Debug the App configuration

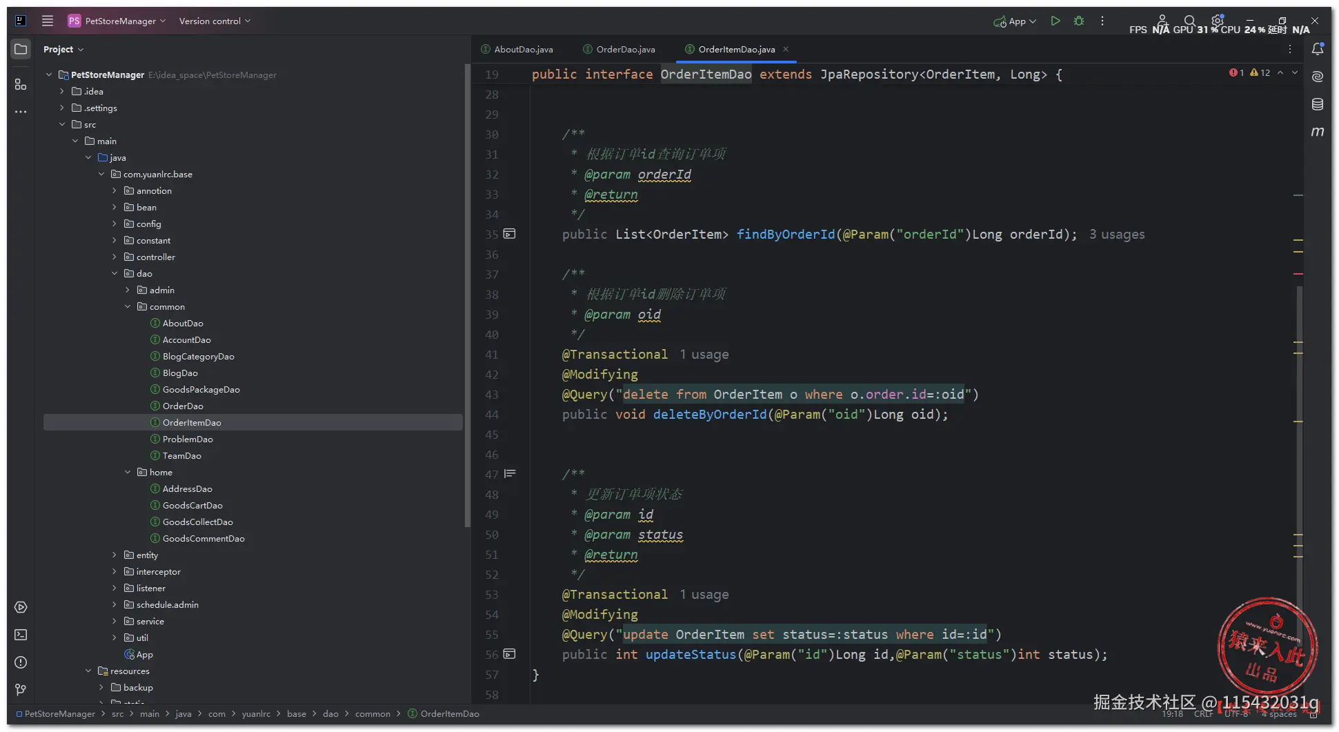pos(1079,21)
